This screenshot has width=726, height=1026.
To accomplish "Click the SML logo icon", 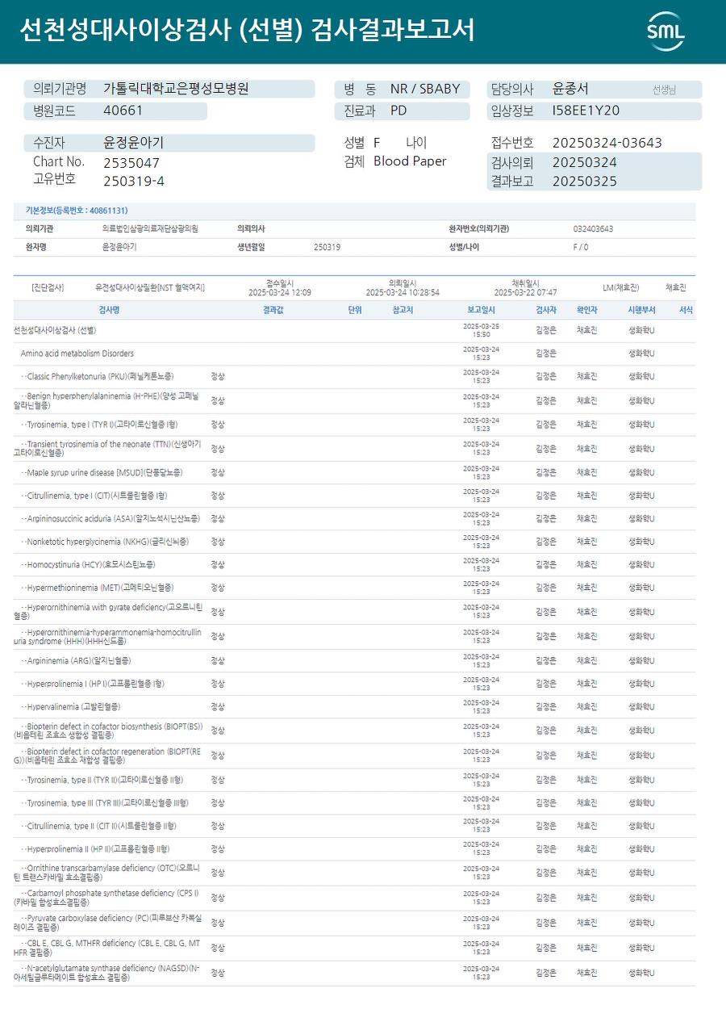I will coord(665,31).
